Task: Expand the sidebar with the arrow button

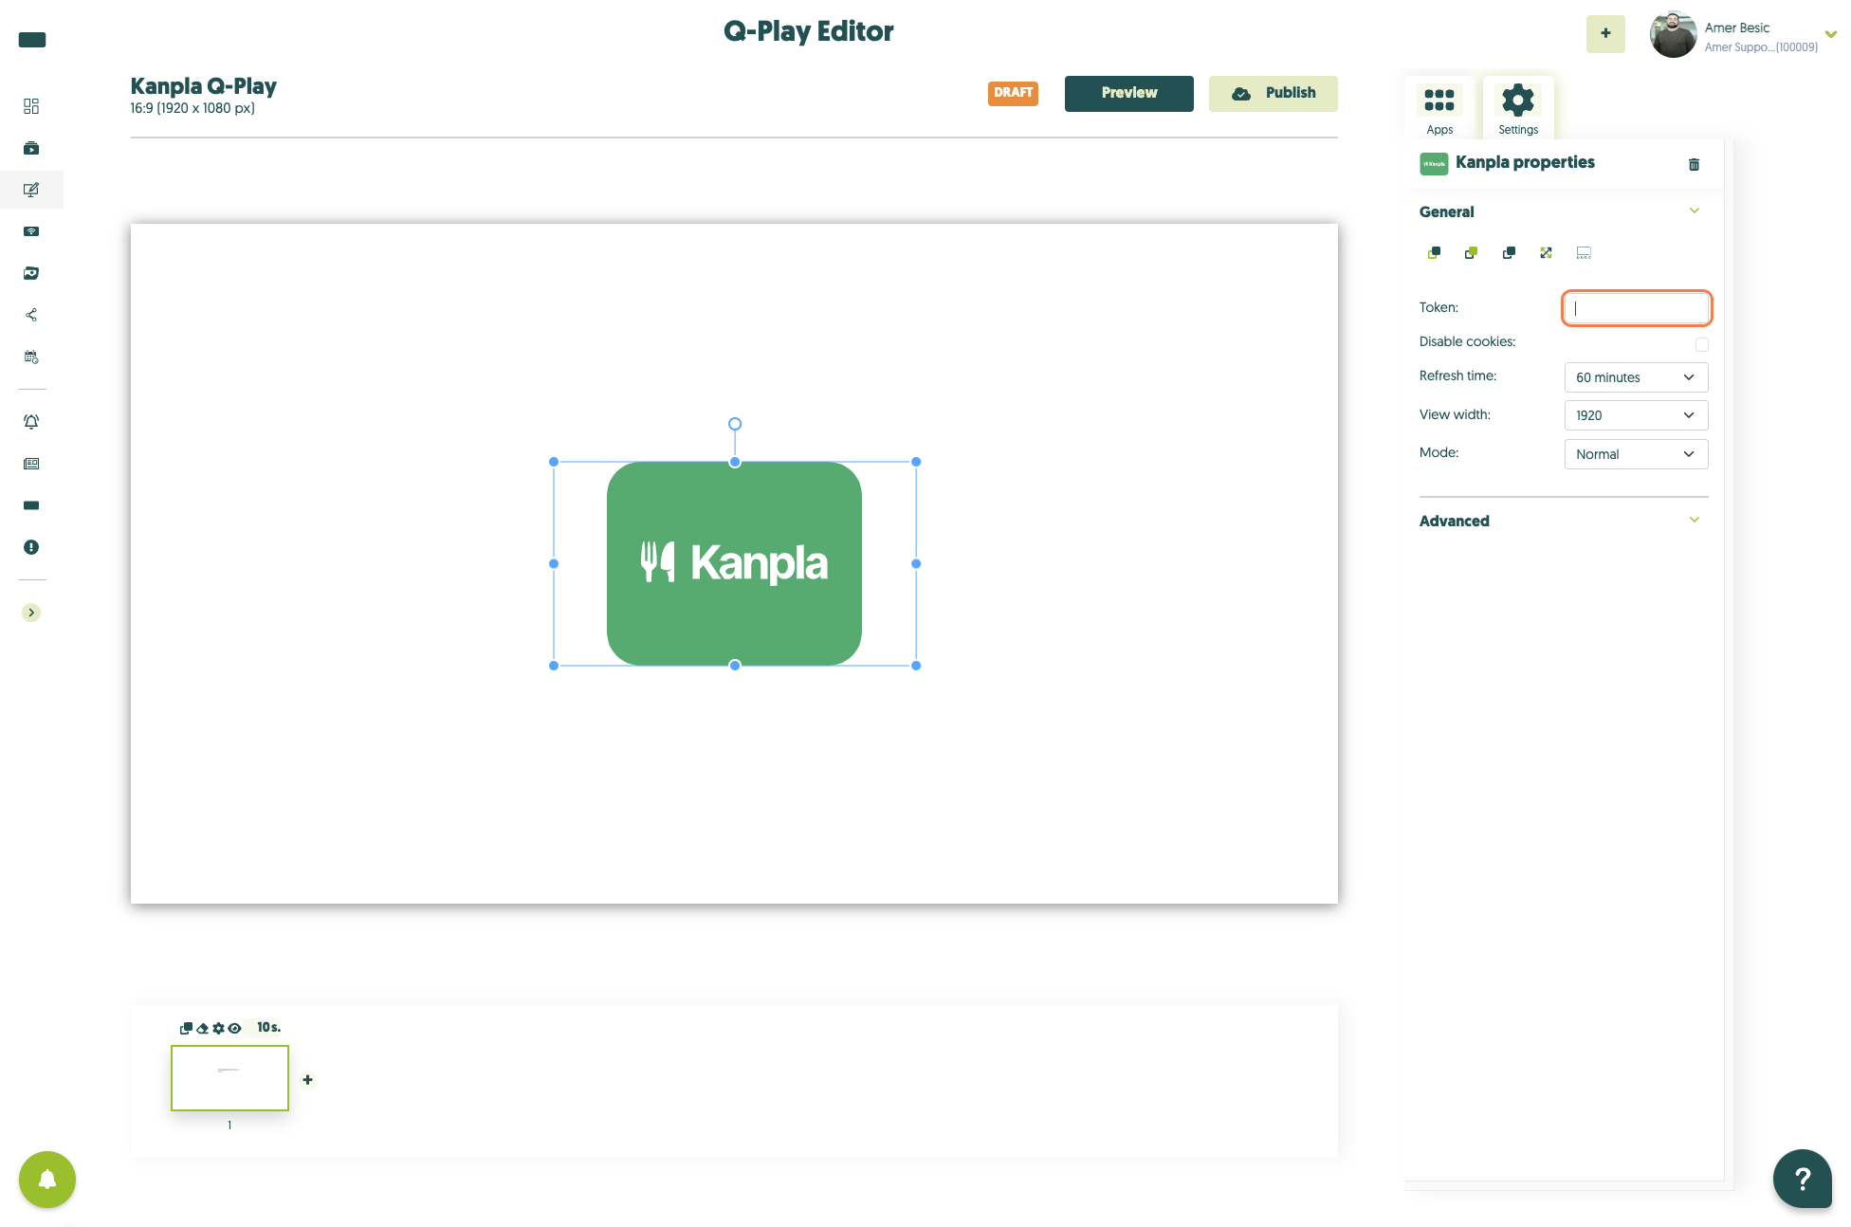Action: pyautogui.click(x=31, y=613)
